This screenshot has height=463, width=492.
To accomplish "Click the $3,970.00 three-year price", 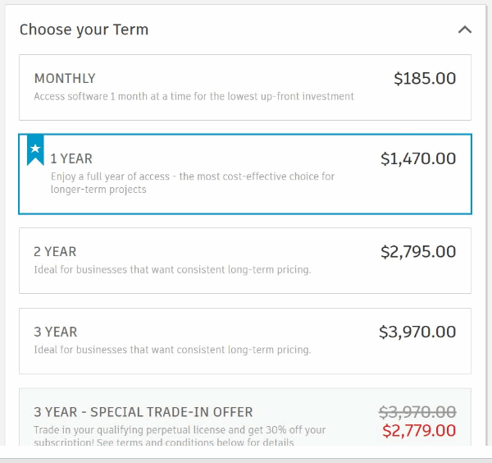I will [417, 332].
